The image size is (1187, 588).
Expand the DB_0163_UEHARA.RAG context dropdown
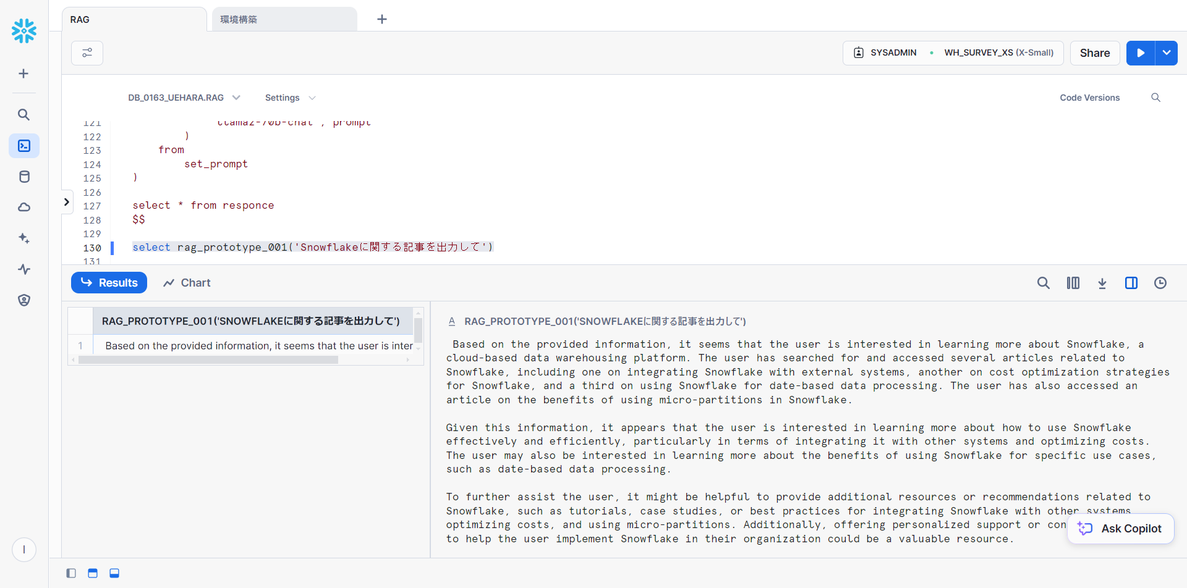pos(184,98)
